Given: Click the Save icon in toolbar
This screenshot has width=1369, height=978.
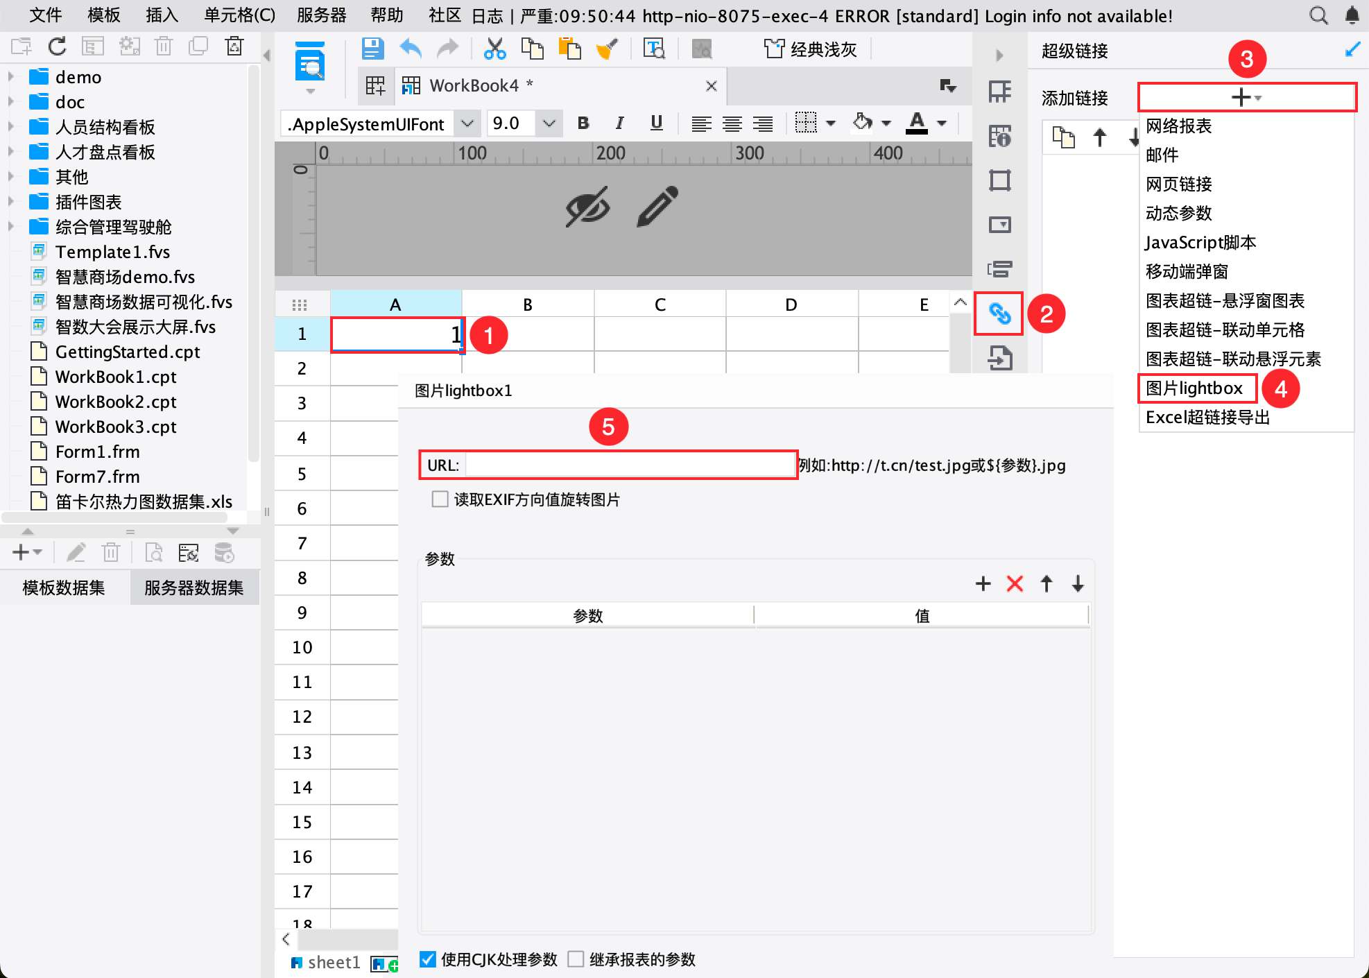Looking at the screenshot, I should point(372,49).
